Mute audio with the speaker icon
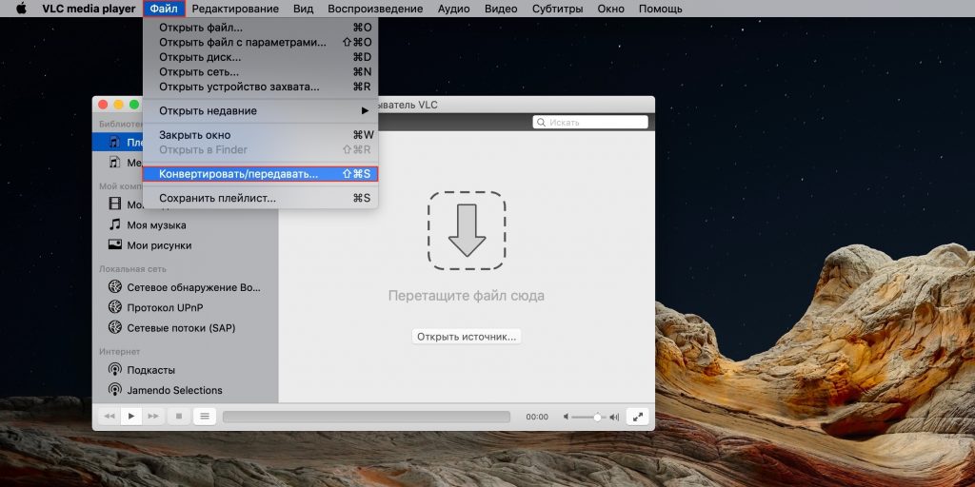This screenshot has width=975, height=487. (567, 417)
